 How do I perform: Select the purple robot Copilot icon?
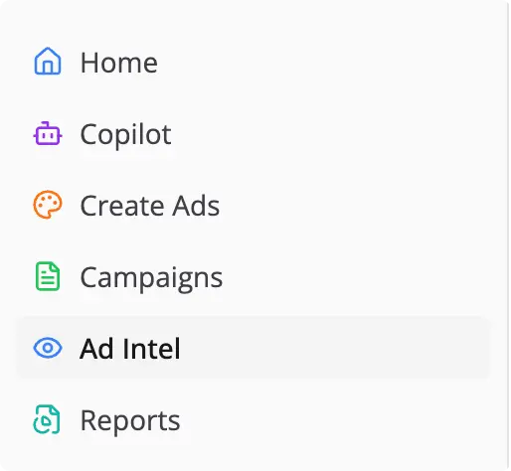coord(48,133)
